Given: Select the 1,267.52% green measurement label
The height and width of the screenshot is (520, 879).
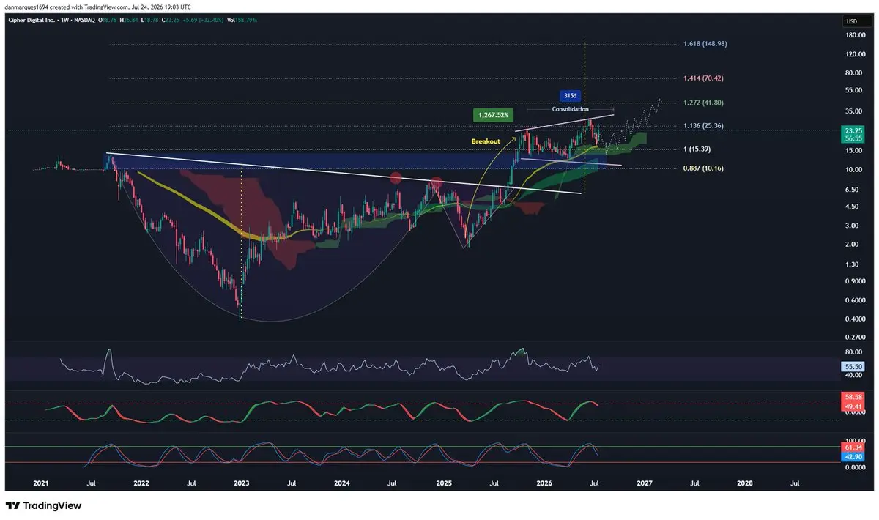Looking at the screenshot, I should (494, 115).
